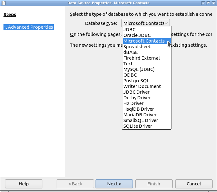Close the dialog with the X icon
Image resolution: width=217 pixels, height=192 pixels.
[214, 3]
